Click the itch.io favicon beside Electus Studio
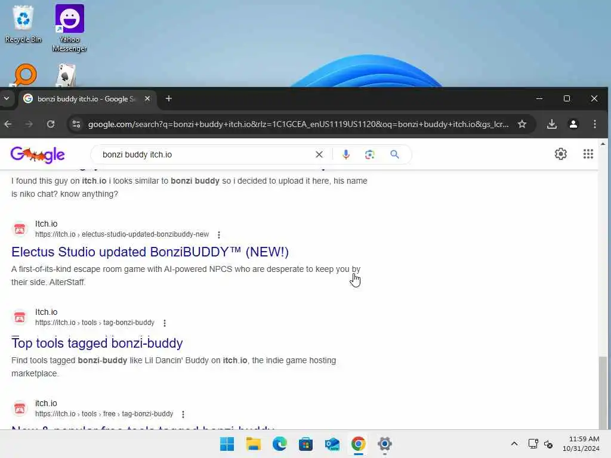This screenshot has height=458, width=611. pos(20,229)
